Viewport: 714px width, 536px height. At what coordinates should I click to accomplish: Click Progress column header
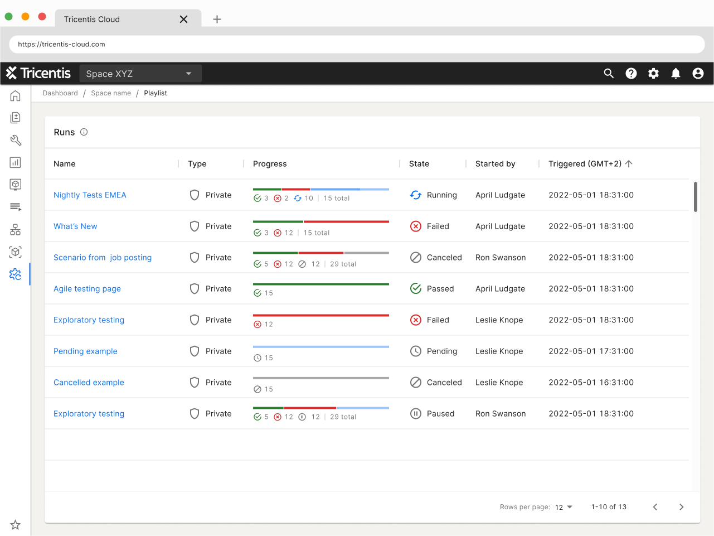(x=270, y=163)
